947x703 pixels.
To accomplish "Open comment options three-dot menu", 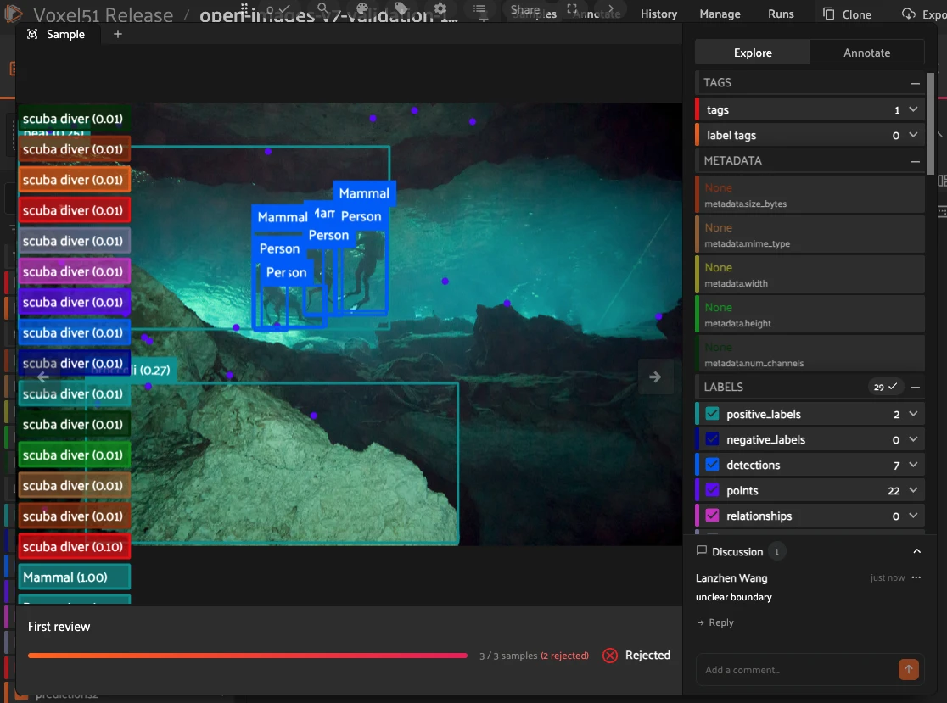I will click(916, 577).
